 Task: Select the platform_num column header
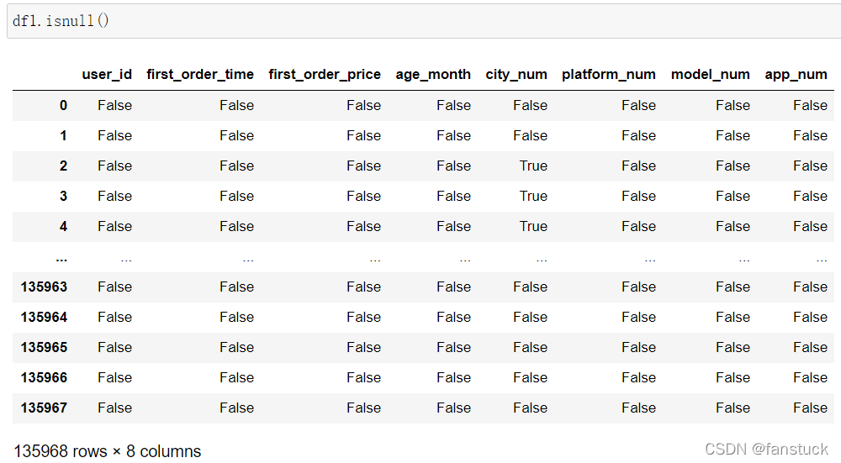pos(609,75)
